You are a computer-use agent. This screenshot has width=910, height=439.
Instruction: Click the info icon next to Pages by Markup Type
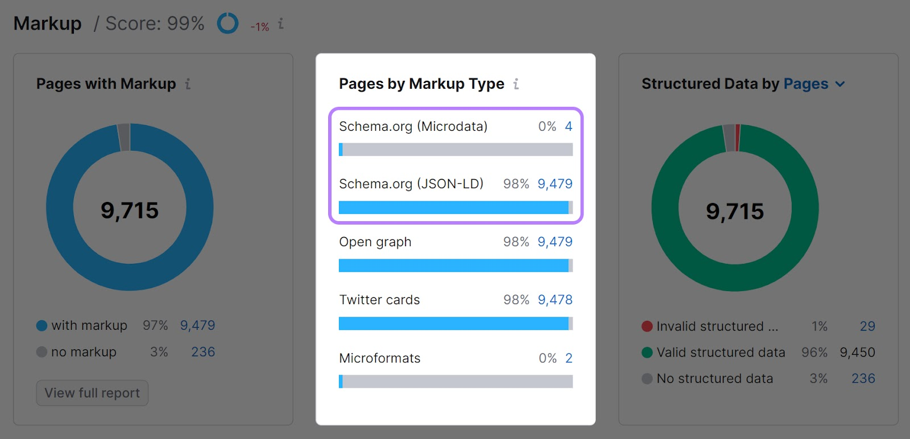(x=516, y=84)
